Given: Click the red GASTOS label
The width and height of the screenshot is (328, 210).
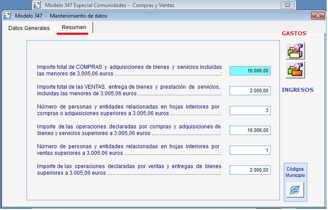Looking at the screenshot, I should [x=294, y=34].
